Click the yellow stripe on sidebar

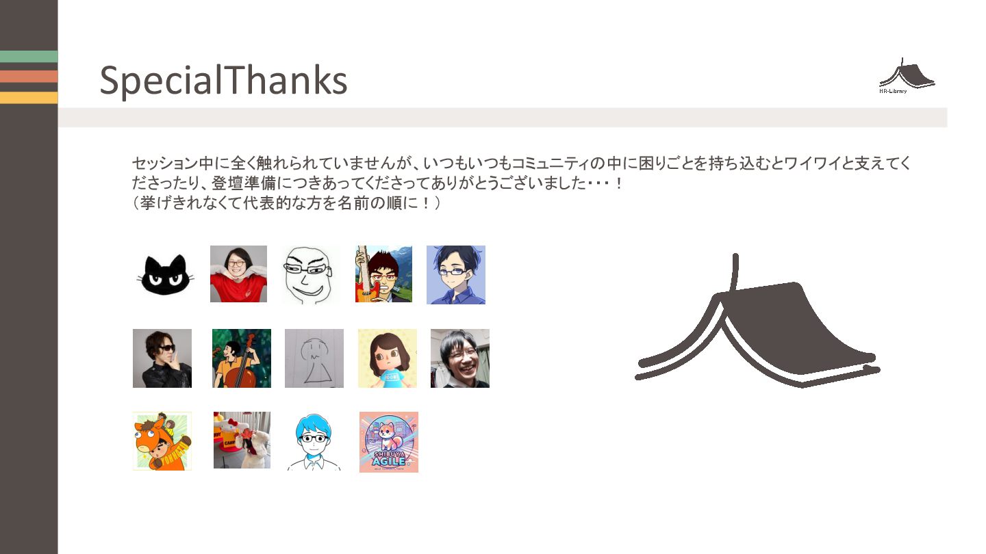[x=29, y=97]
